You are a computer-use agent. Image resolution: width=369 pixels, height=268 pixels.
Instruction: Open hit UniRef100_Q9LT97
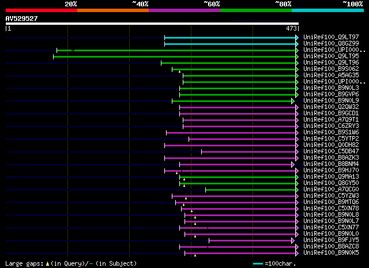[x=331, y=37]
